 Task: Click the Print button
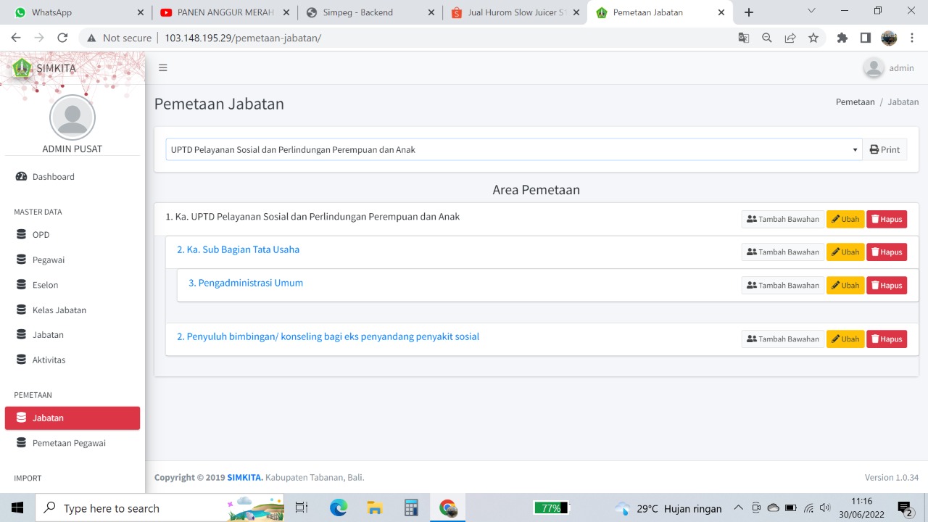(x=884, y=150)
